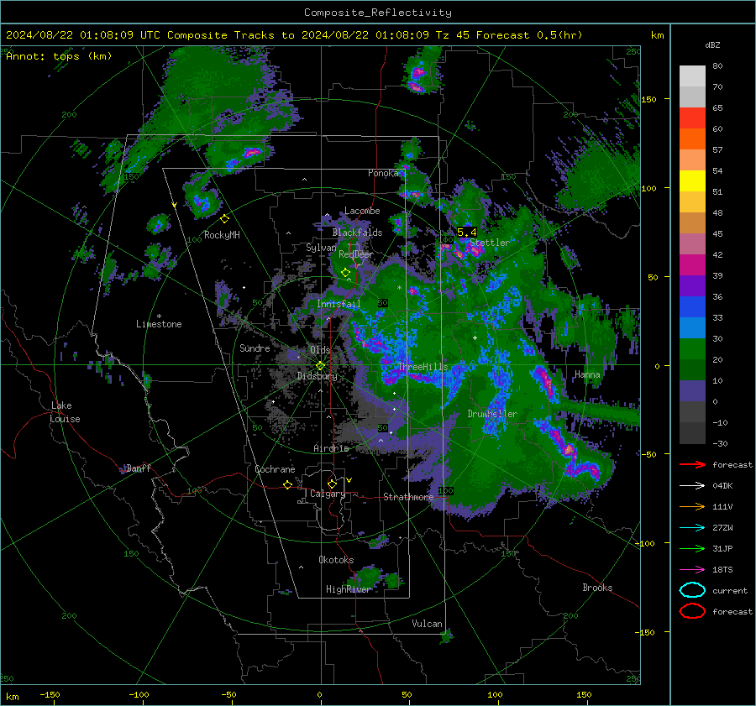
Task: Click the Brooks label
Action: 597,588
